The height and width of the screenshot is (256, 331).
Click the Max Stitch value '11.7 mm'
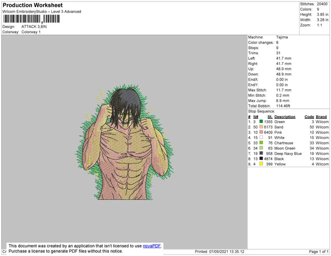click(284, 90)
